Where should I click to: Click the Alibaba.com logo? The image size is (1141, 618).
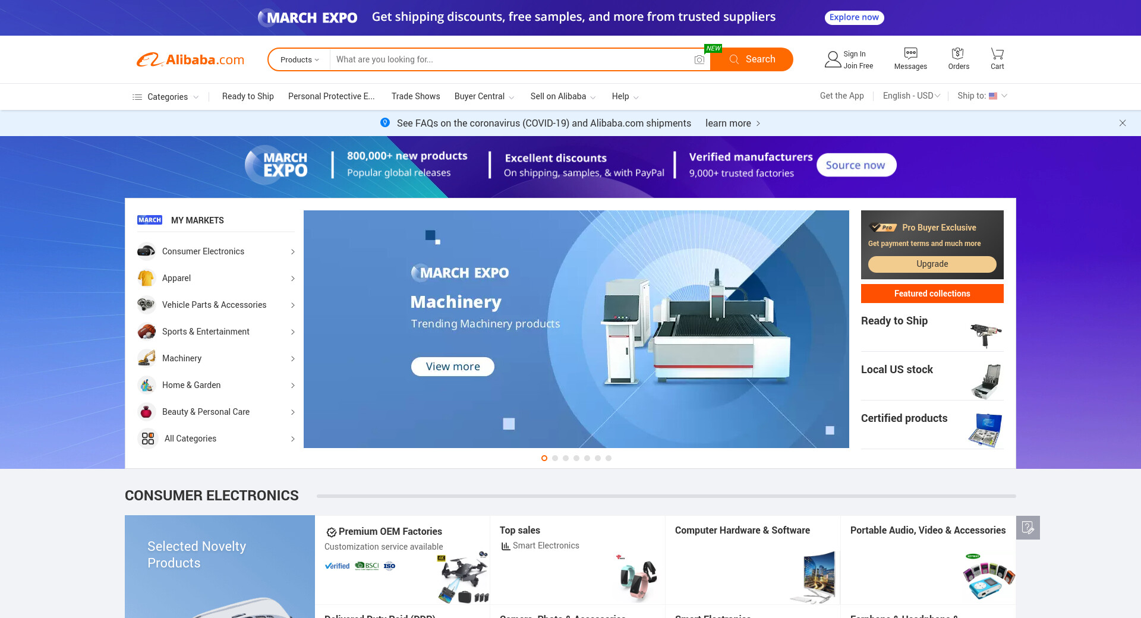[190, 59]
